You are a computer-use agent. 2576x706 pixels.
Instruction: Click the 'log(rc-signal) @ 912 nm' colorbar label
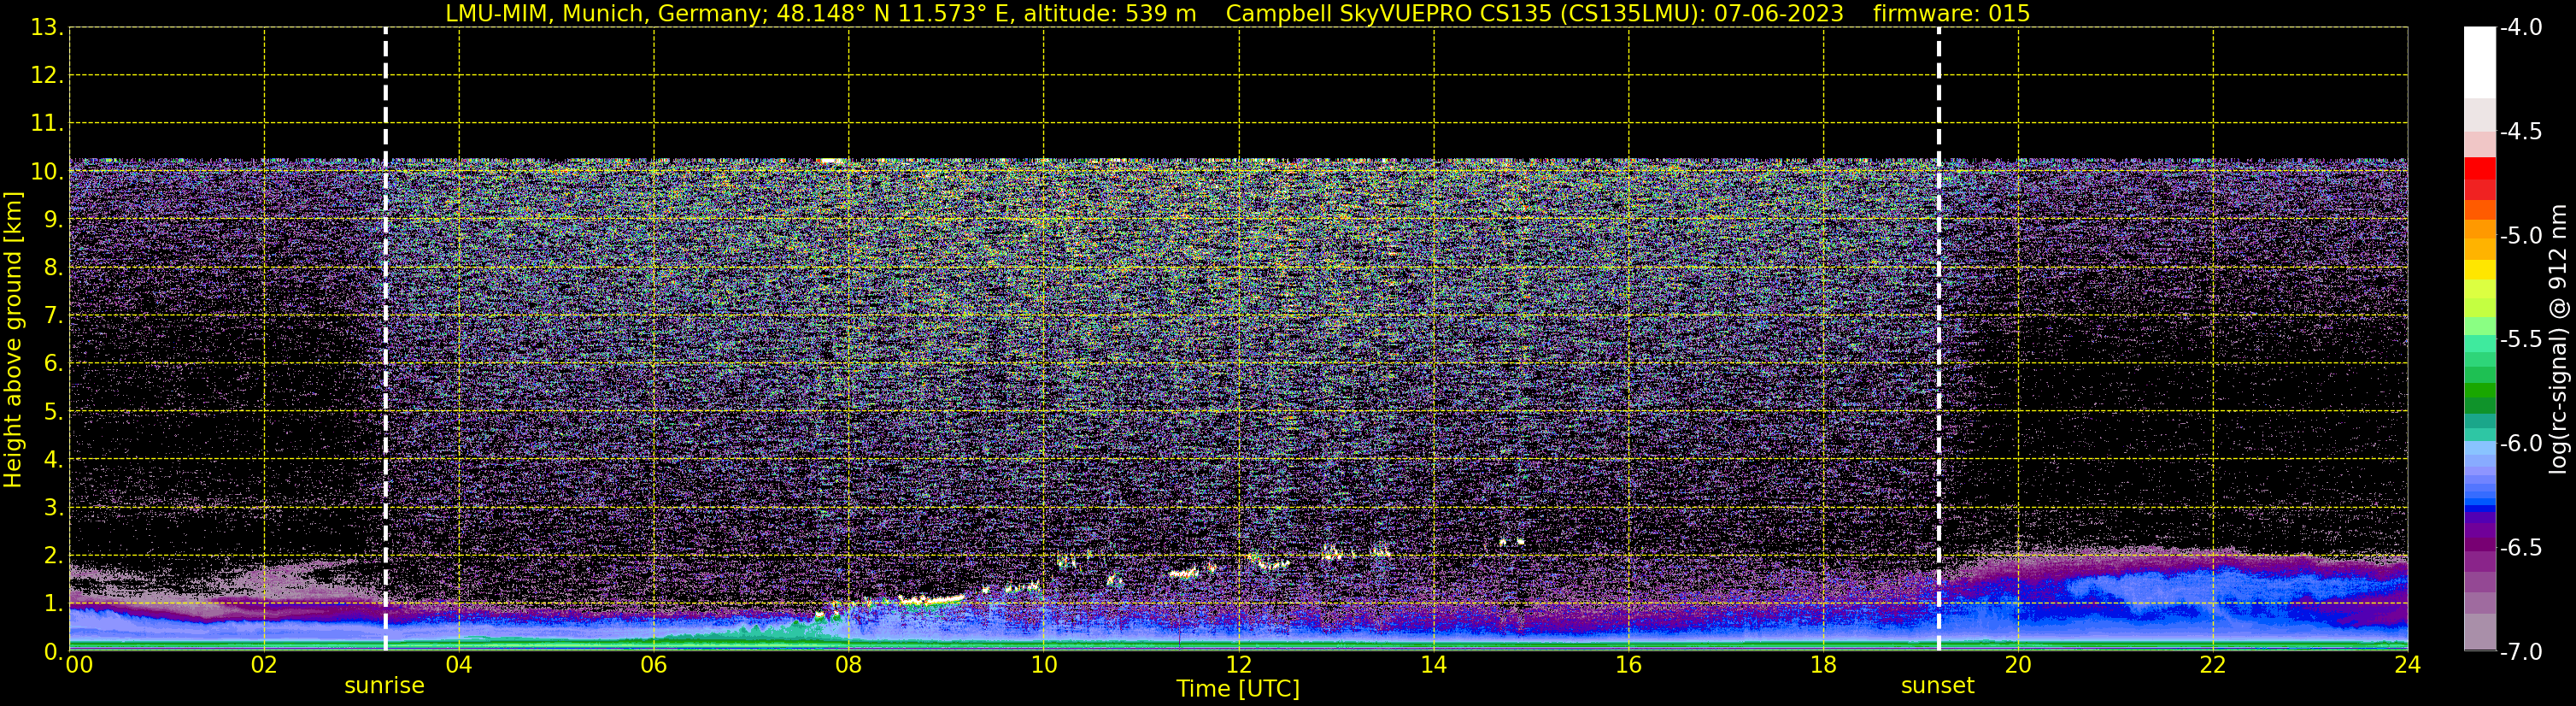click(2558, 339)
